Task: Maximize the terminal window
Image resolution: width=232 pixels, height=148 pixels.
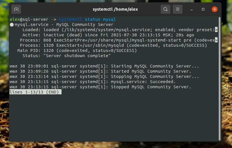Action: point(203,9)
